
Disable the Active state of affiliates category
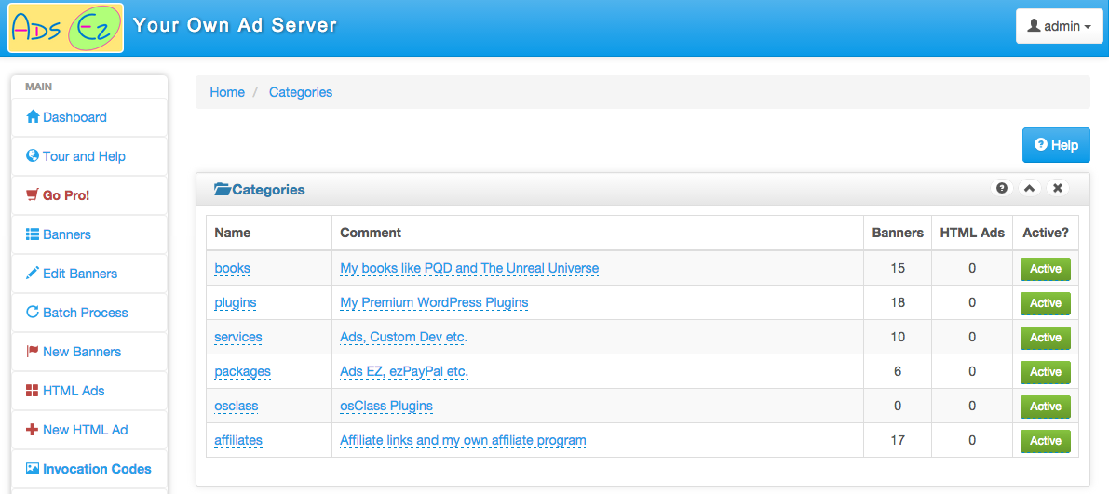pos(1046,440)
